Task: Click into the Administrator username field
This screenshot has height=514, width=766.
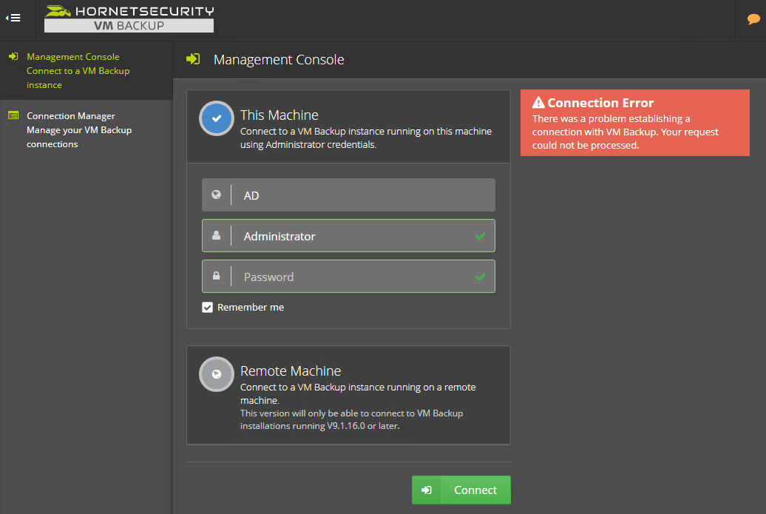Action: tap(348, 235)
